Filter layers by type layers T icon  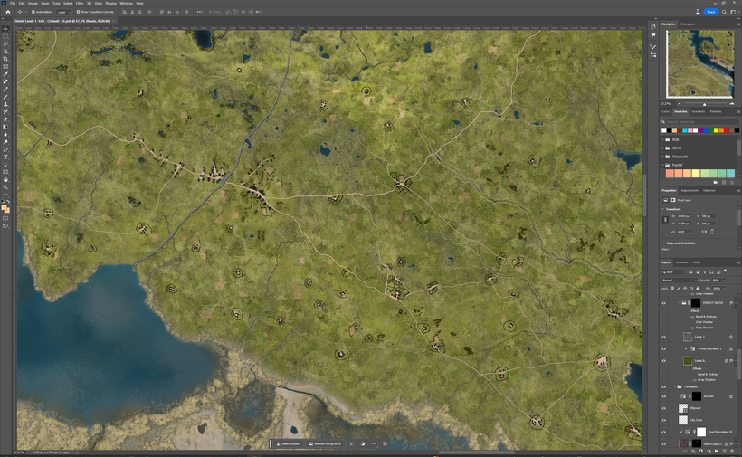pos(705,272)
